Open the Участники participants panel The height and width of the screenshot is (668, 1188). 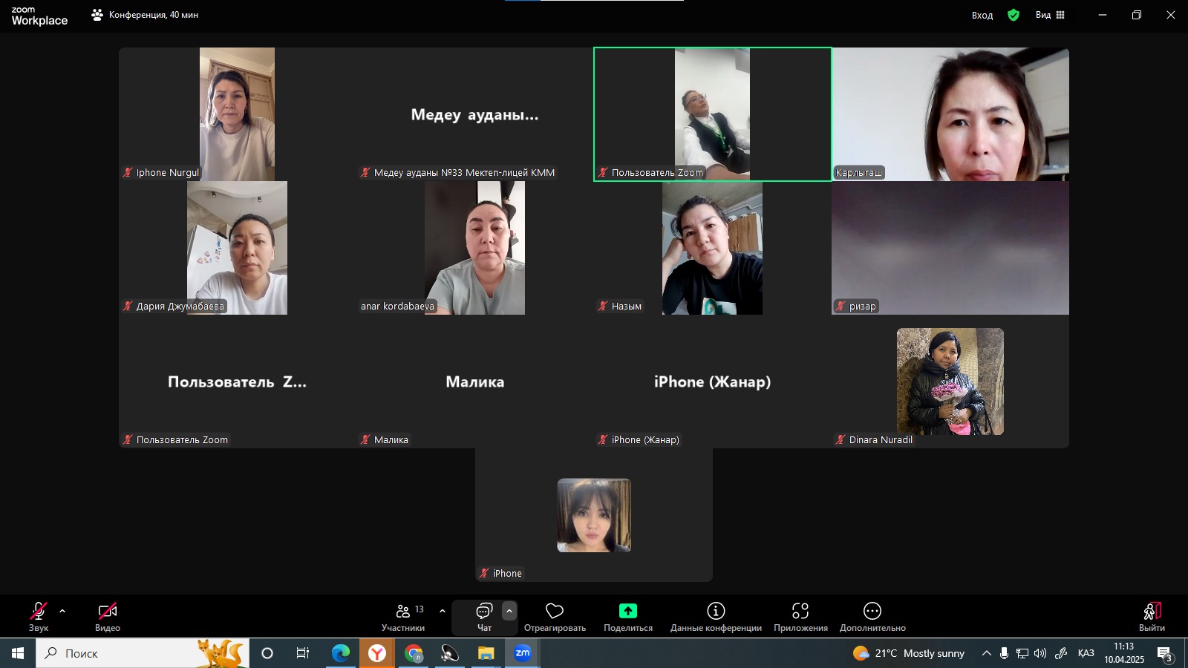pyautogui.click(x=403, y=616)
